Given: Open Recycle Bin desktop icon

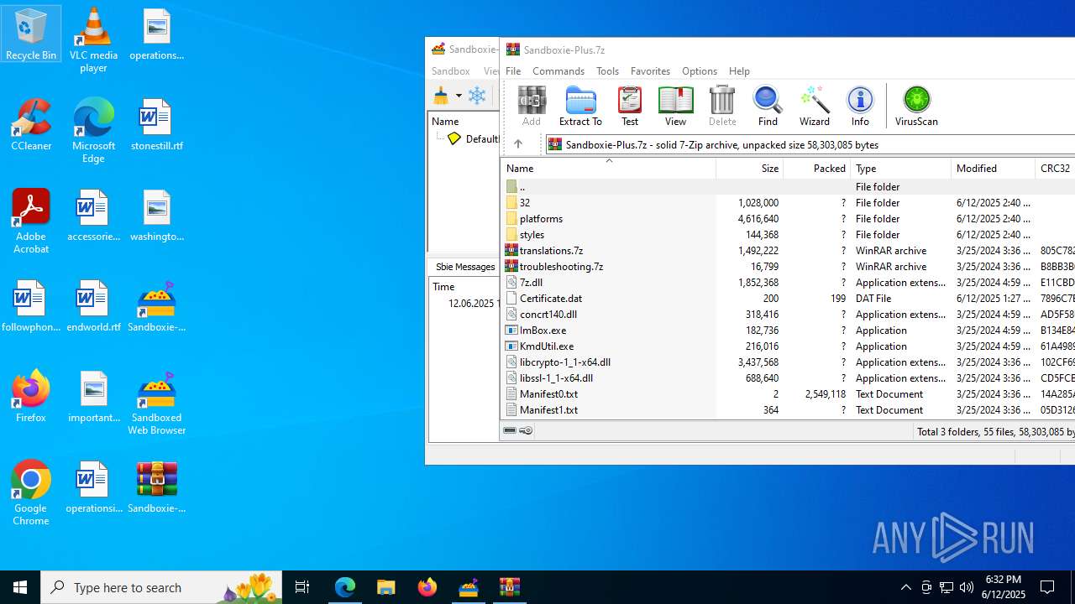Looking at the screenshot, I should pos(31,34).
